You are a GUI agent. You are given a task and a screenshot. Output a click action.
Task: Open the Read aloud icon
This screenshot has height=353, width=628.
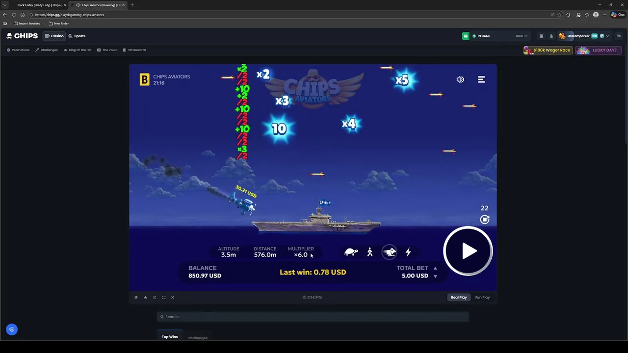[x=552, y=15]
